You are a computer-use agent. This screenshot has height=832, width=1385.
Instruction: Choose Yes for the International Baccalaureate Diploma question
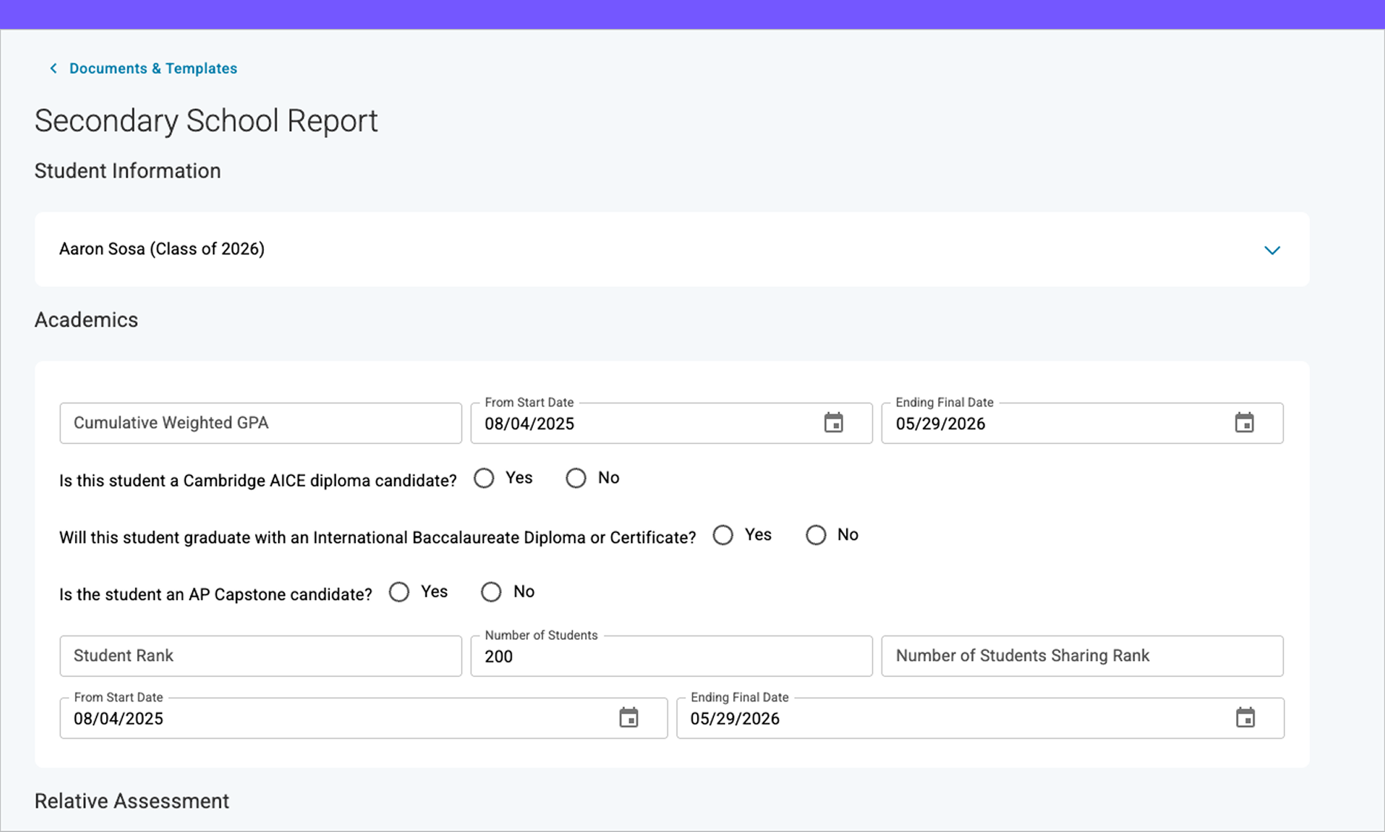[x=723, y=535]
